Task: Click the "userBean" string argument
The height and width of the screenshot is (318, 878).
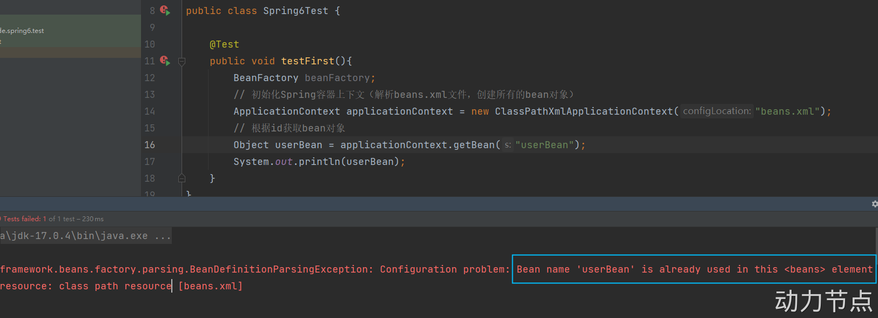Action: pyautogui.click(x=545, y=145)
